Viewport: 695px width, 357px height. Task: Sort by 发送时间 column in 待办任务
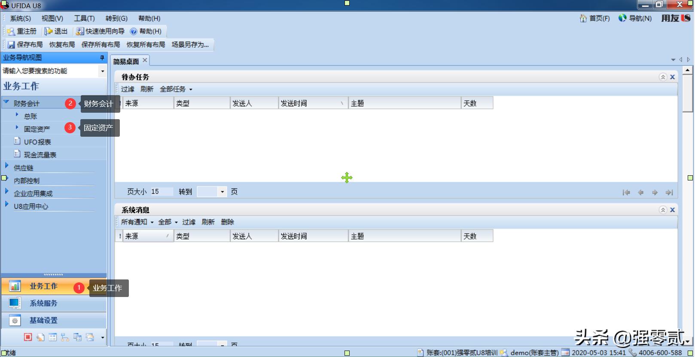click(x=313, y=103)
